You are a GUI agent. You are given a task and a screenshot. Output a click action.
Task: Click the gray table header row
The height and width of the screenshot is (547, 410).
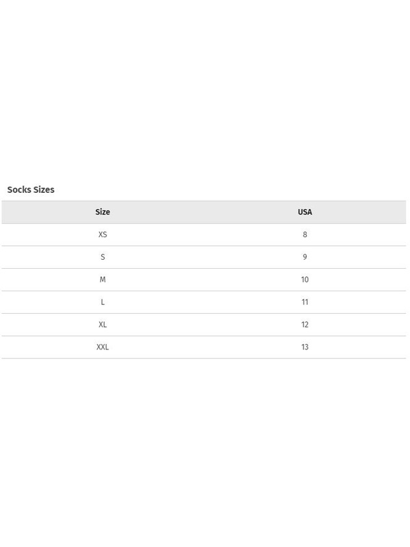204,212
